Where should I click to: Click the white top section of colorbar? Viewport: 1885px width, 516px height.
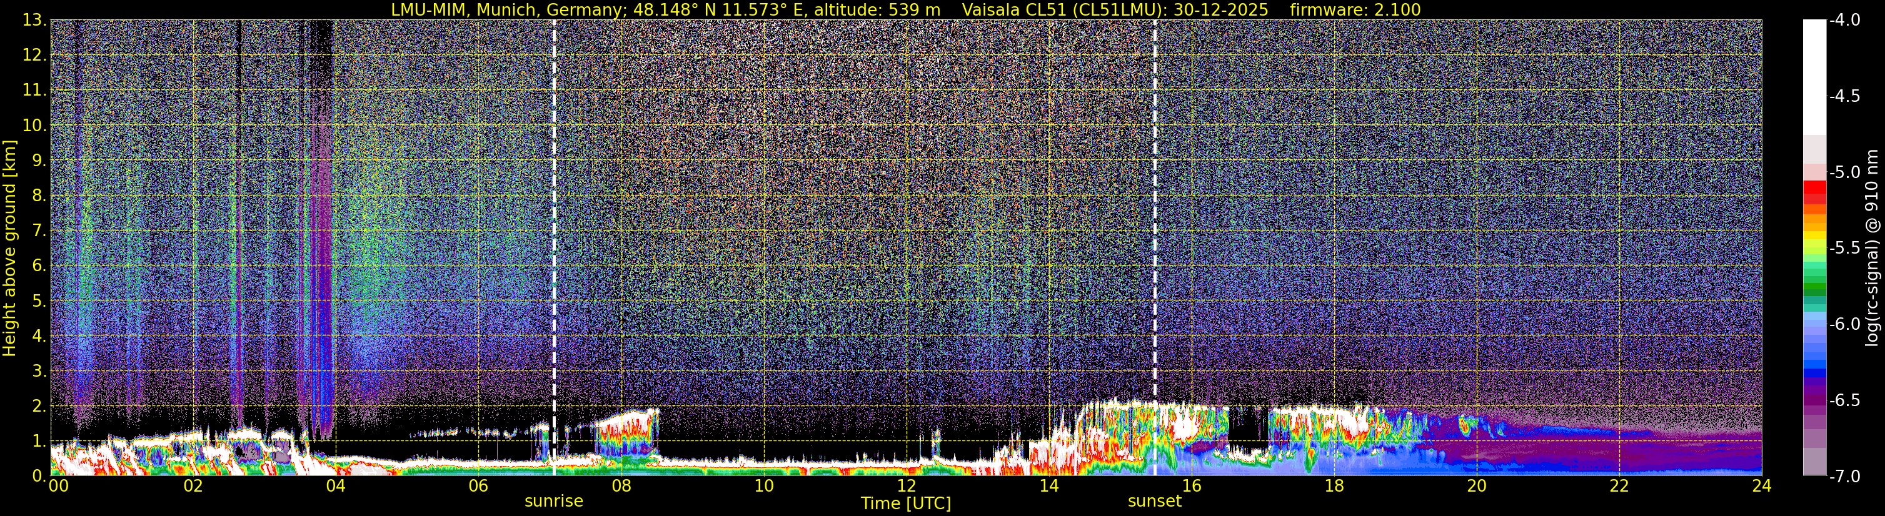1814,77
